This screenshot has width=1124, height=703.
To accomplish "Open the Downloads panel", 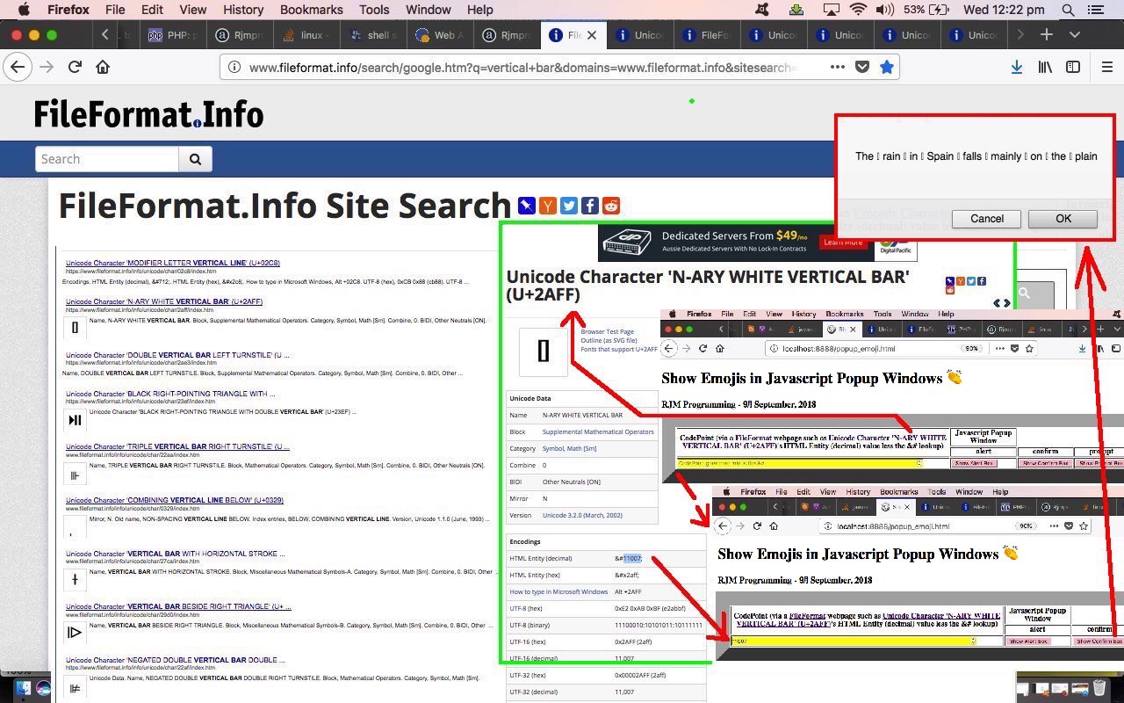I will pos(1016,67).
